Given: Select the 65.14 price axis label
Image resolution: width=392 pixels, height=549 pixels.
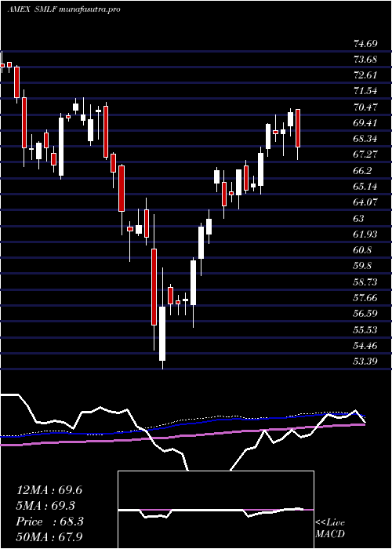Looking at the screenshot, I should pos(366,187).
